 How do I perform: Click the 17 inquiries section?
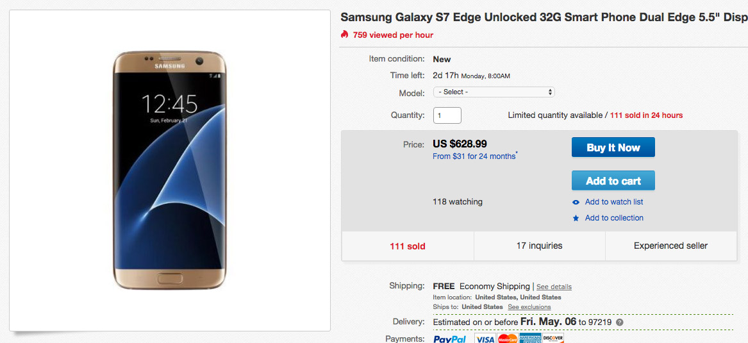pyautogui.click(x=539, y=246)
